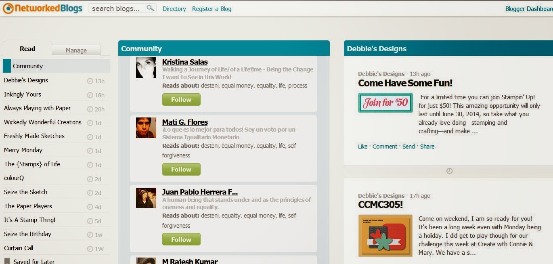
Task: Click the Community panel header
Action: 224,48
